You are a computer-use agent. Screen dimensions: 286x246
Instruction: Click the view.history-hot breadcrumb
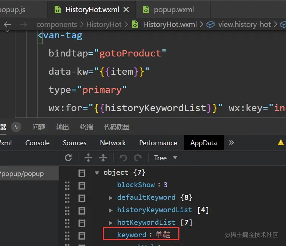244,24
